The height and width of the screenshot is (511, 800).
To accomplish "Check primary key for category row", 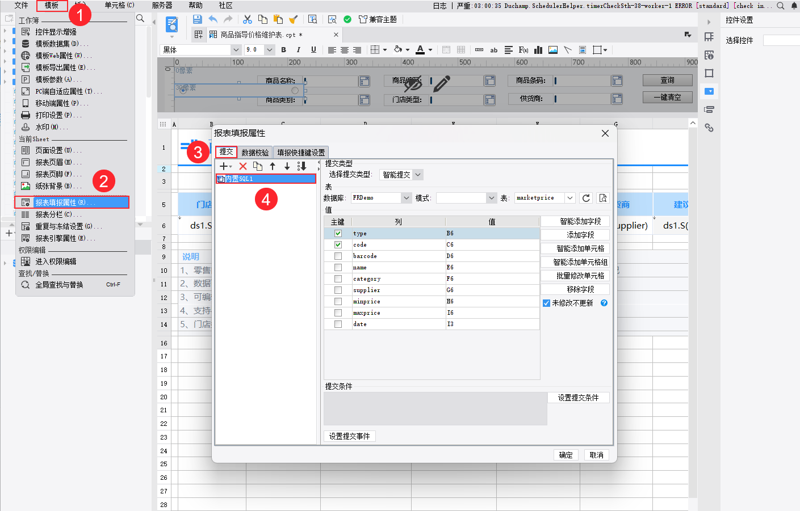I will tap(338, 278).
